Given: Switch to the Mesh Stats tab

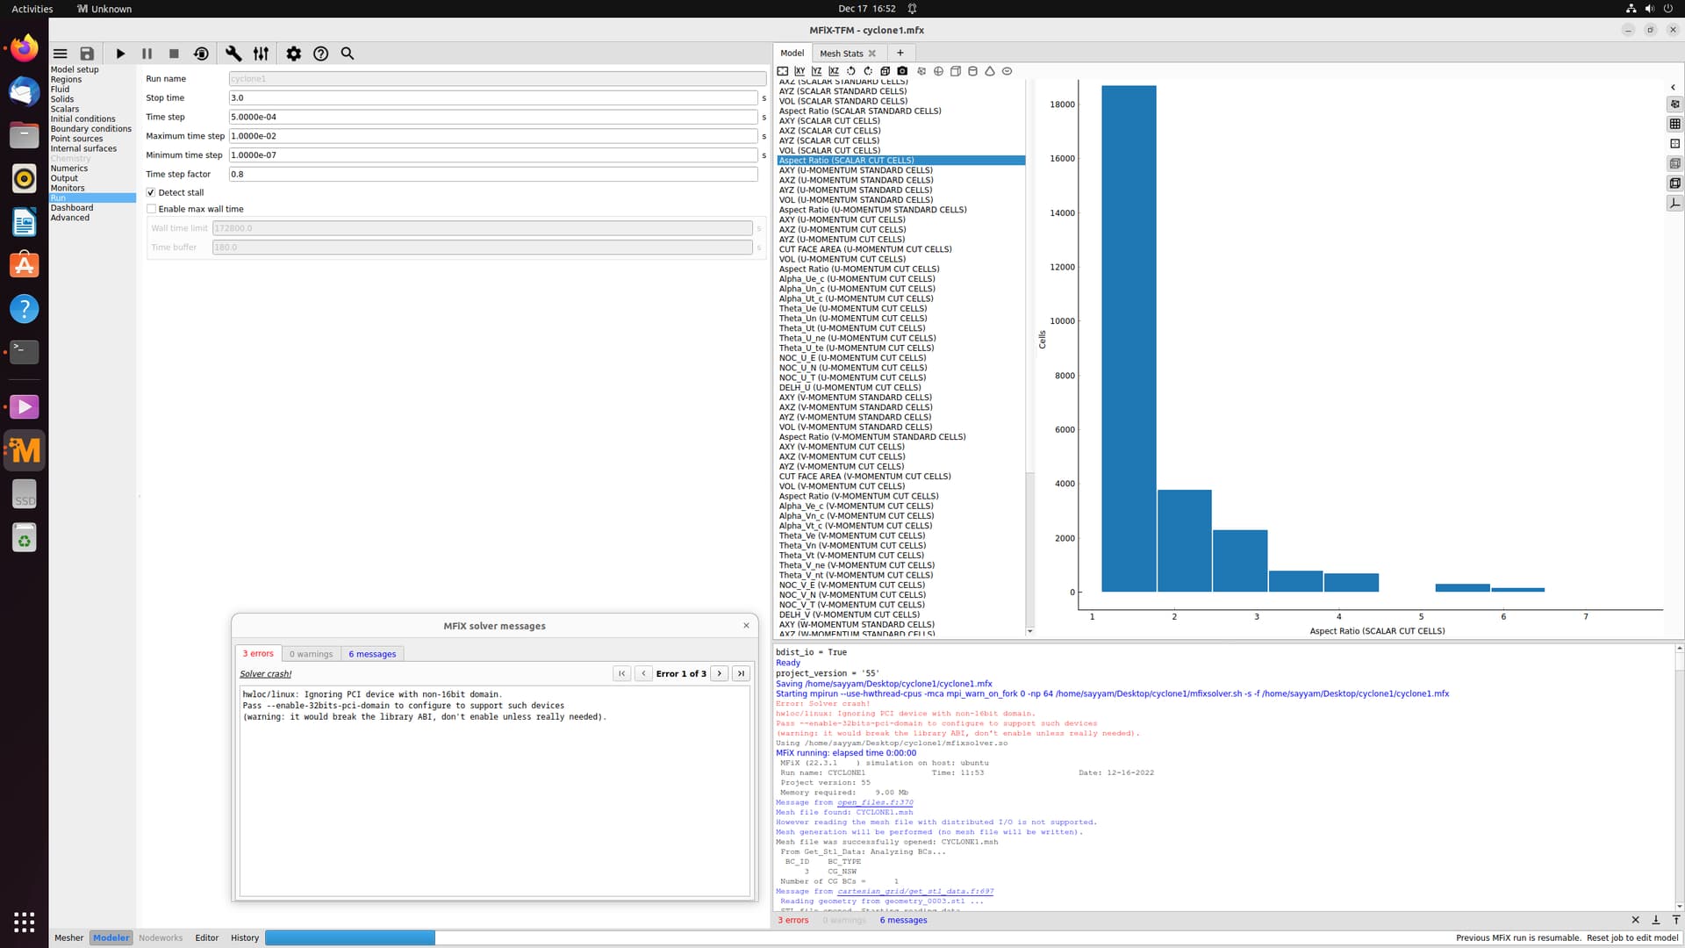Looking at the screenshot, I should (841, 54).
